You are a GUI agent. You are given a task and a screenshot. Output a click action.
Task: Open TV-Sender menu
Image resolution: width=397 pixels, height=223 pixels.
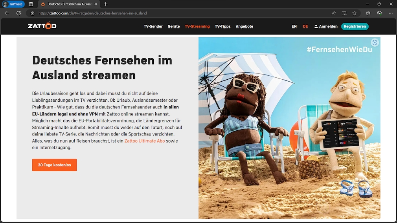click(153, 26)
